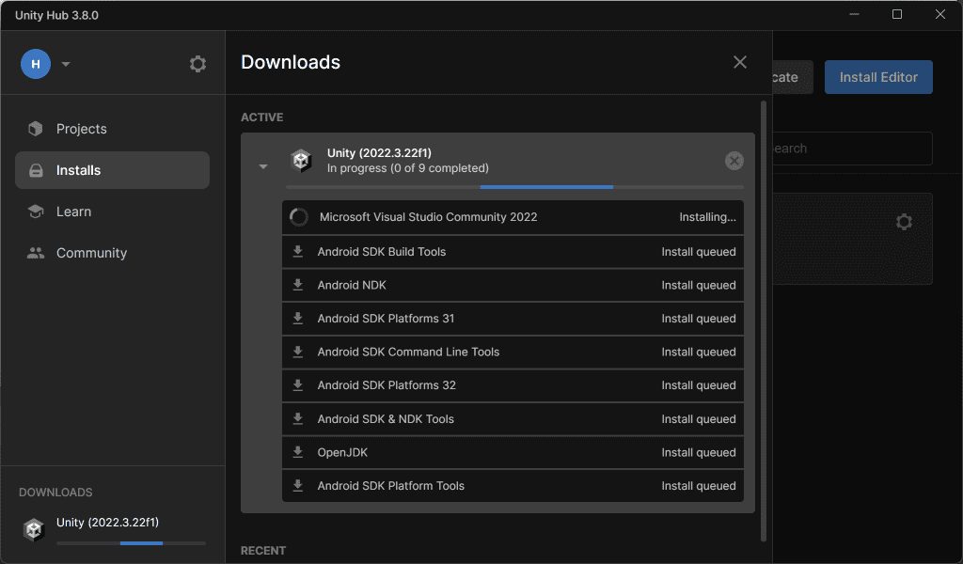
Task: Click Visual Studio Community installing spinner
Action: pyautogui.click(x=298, y=217)
